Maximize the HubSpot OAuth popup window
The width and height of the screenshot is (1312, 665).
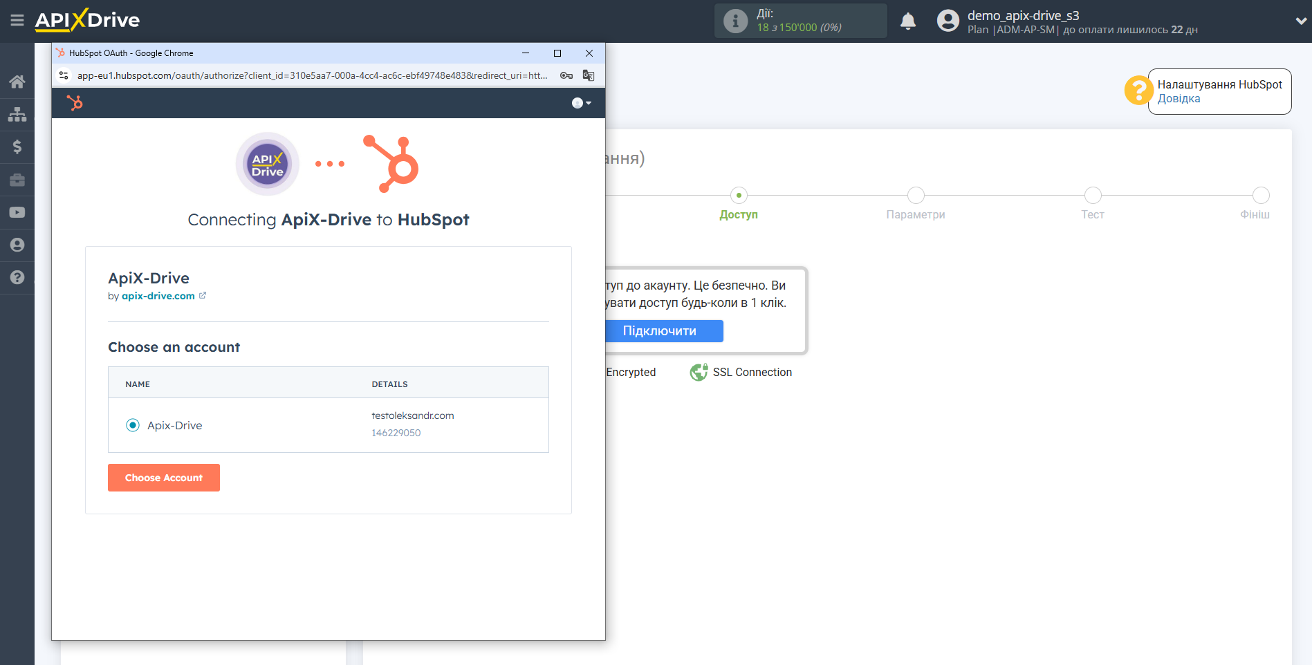coord(557,53)
